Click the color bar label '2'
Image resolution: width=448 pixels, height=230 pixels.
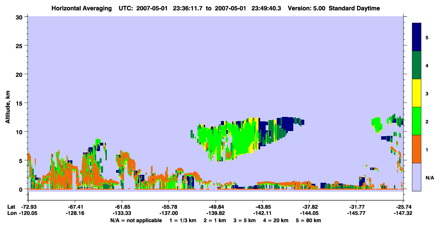pyautogui.click(x=427, y=121)
